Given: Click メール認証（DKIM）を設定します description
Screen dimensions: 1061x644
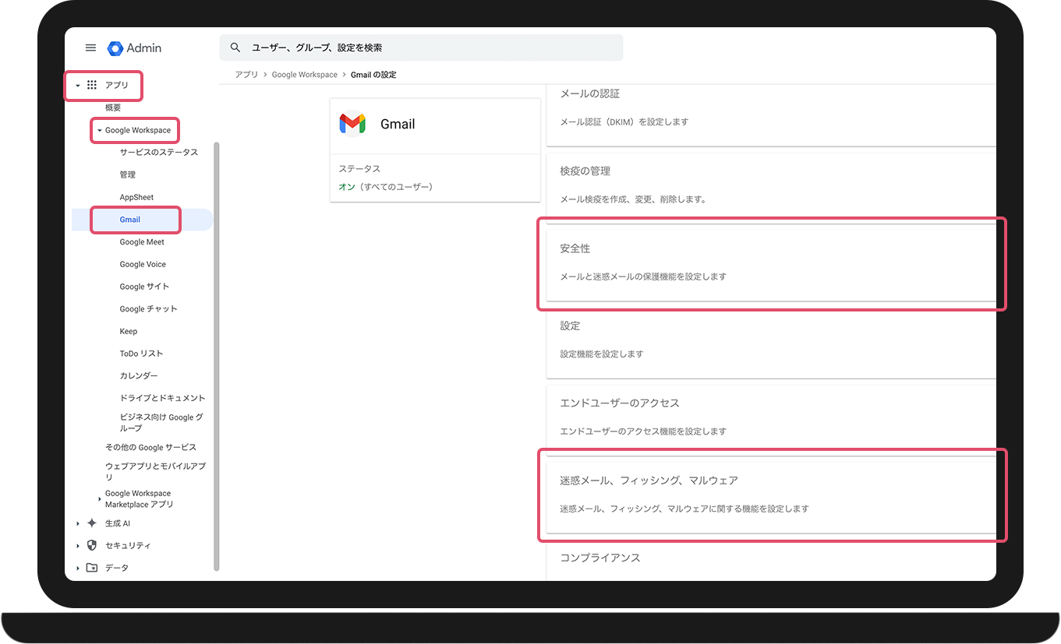Looking at the screenshot, I should pos(624,122).
